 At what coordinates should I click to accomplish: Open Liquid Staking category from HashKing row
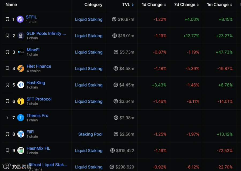click(x=89, y=85)
